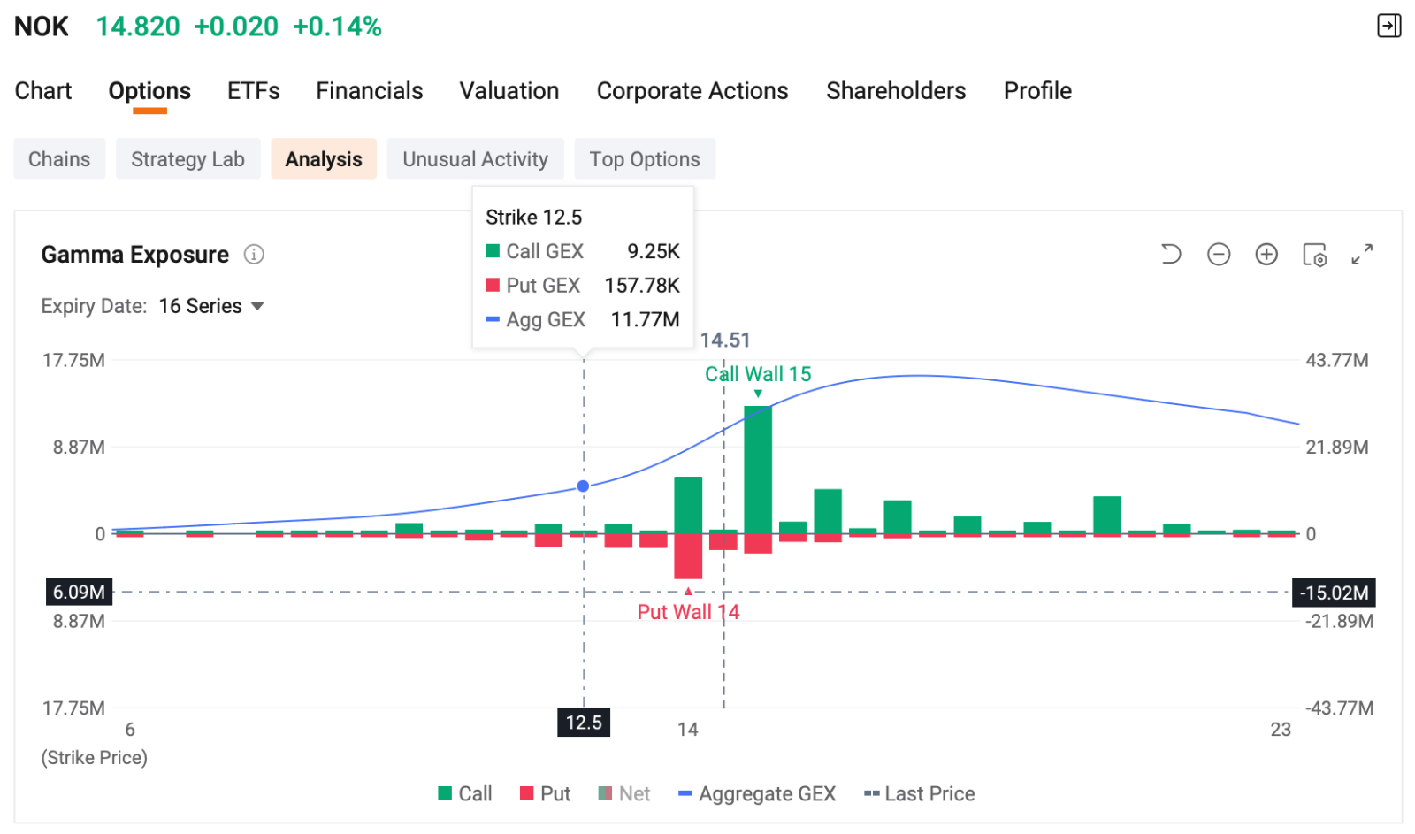Image resolution: width=1415 pixels, height=834 pixels.
Task: Open the 16 Series expiry dropdown
Action: click(211, 306)
